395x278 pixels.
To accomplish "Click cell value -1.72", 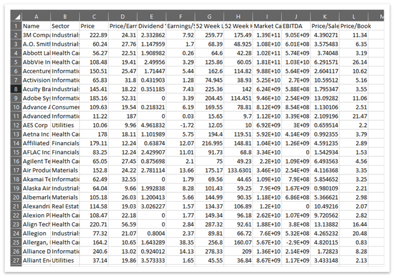I will [180, 125].
